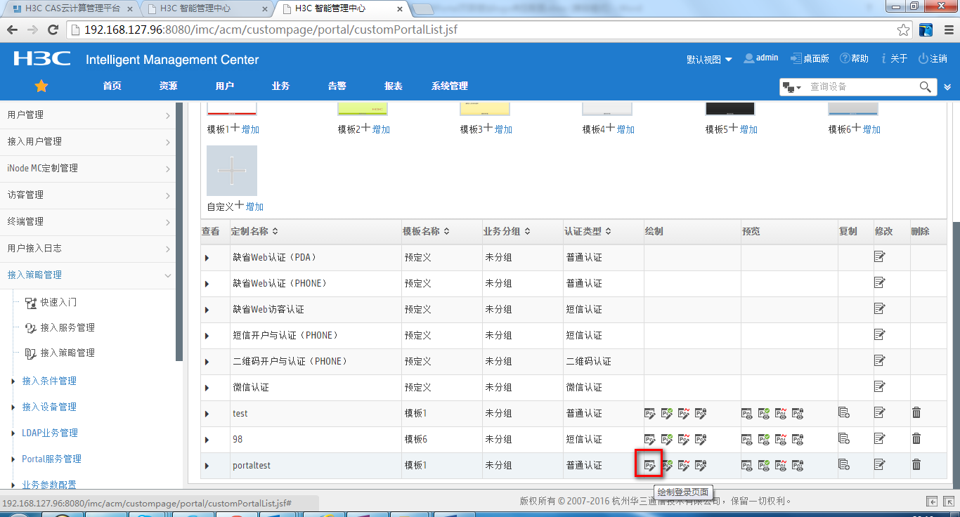Viewport: 960px width, 517px height.
Task: Delete the portaltest row
Action: pyautogui.click(x=916, y=464)
